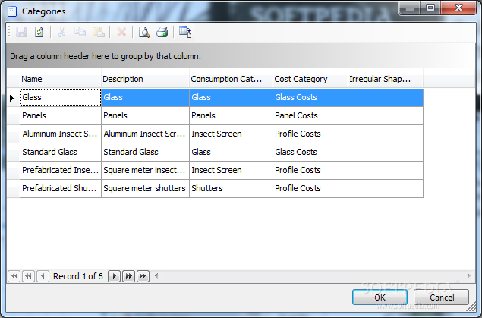Image resolution: width=482 pixels, height=318 pixels.
Task: Go to previous record button
Action: click(43, 276)
